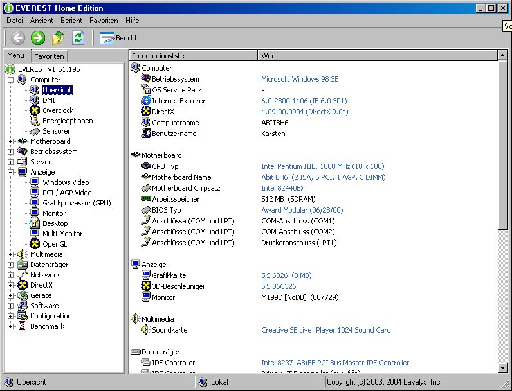Image resolution: width=512 pixels, height=391 pixels.
Task: Click the Internet Explorer icon in list
Action: pos(145,101)
